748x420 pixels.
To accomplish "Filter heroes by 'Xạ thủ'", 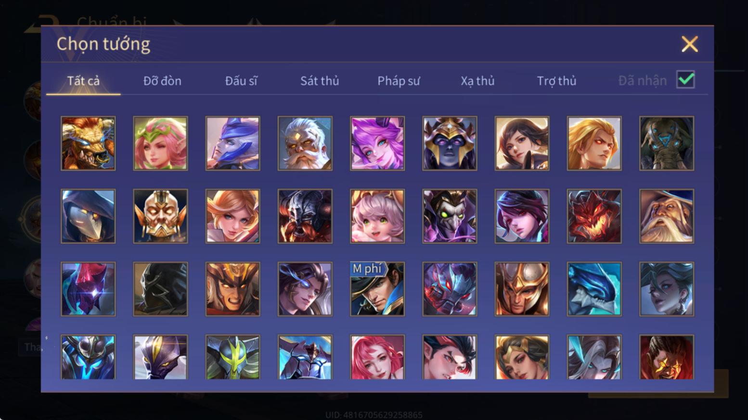I will point(477,81).
